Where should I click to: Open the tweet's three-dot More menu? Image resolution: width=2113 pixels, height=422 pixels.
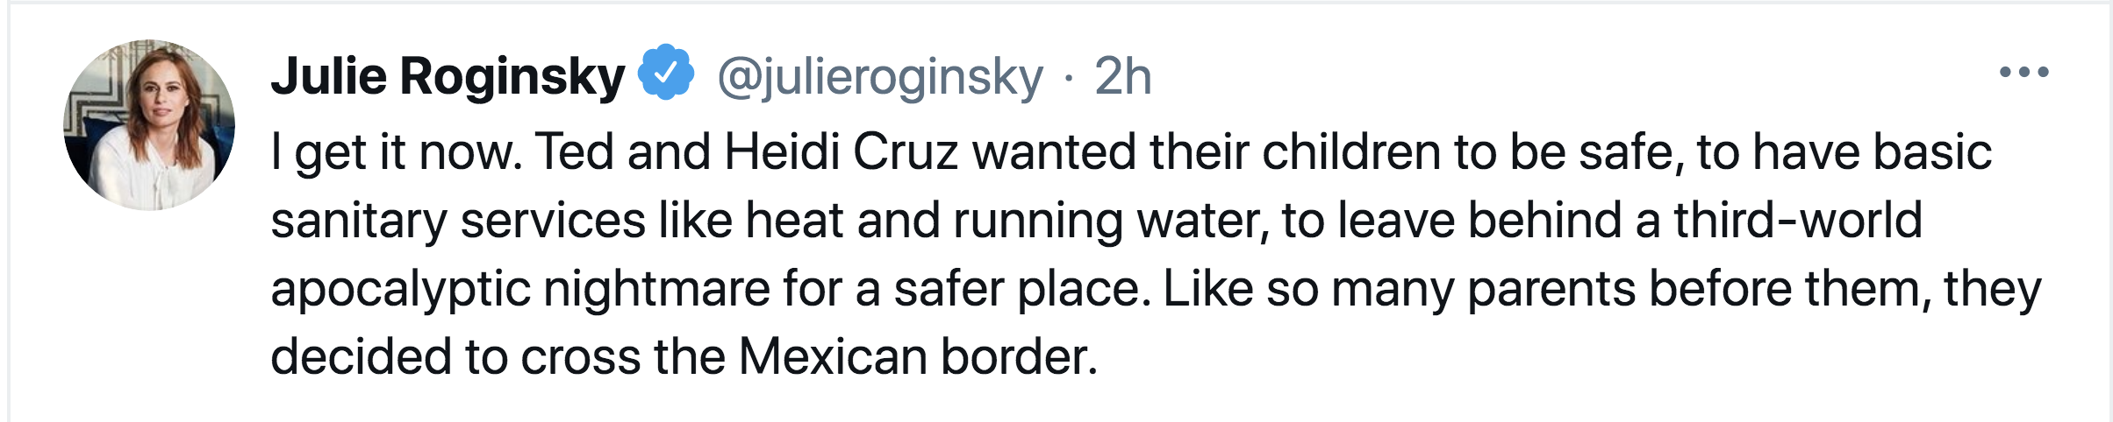click(x=2023, y=73)
